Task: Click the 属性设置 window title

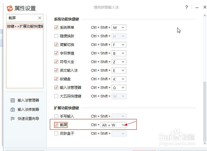Action: (25, 8)
